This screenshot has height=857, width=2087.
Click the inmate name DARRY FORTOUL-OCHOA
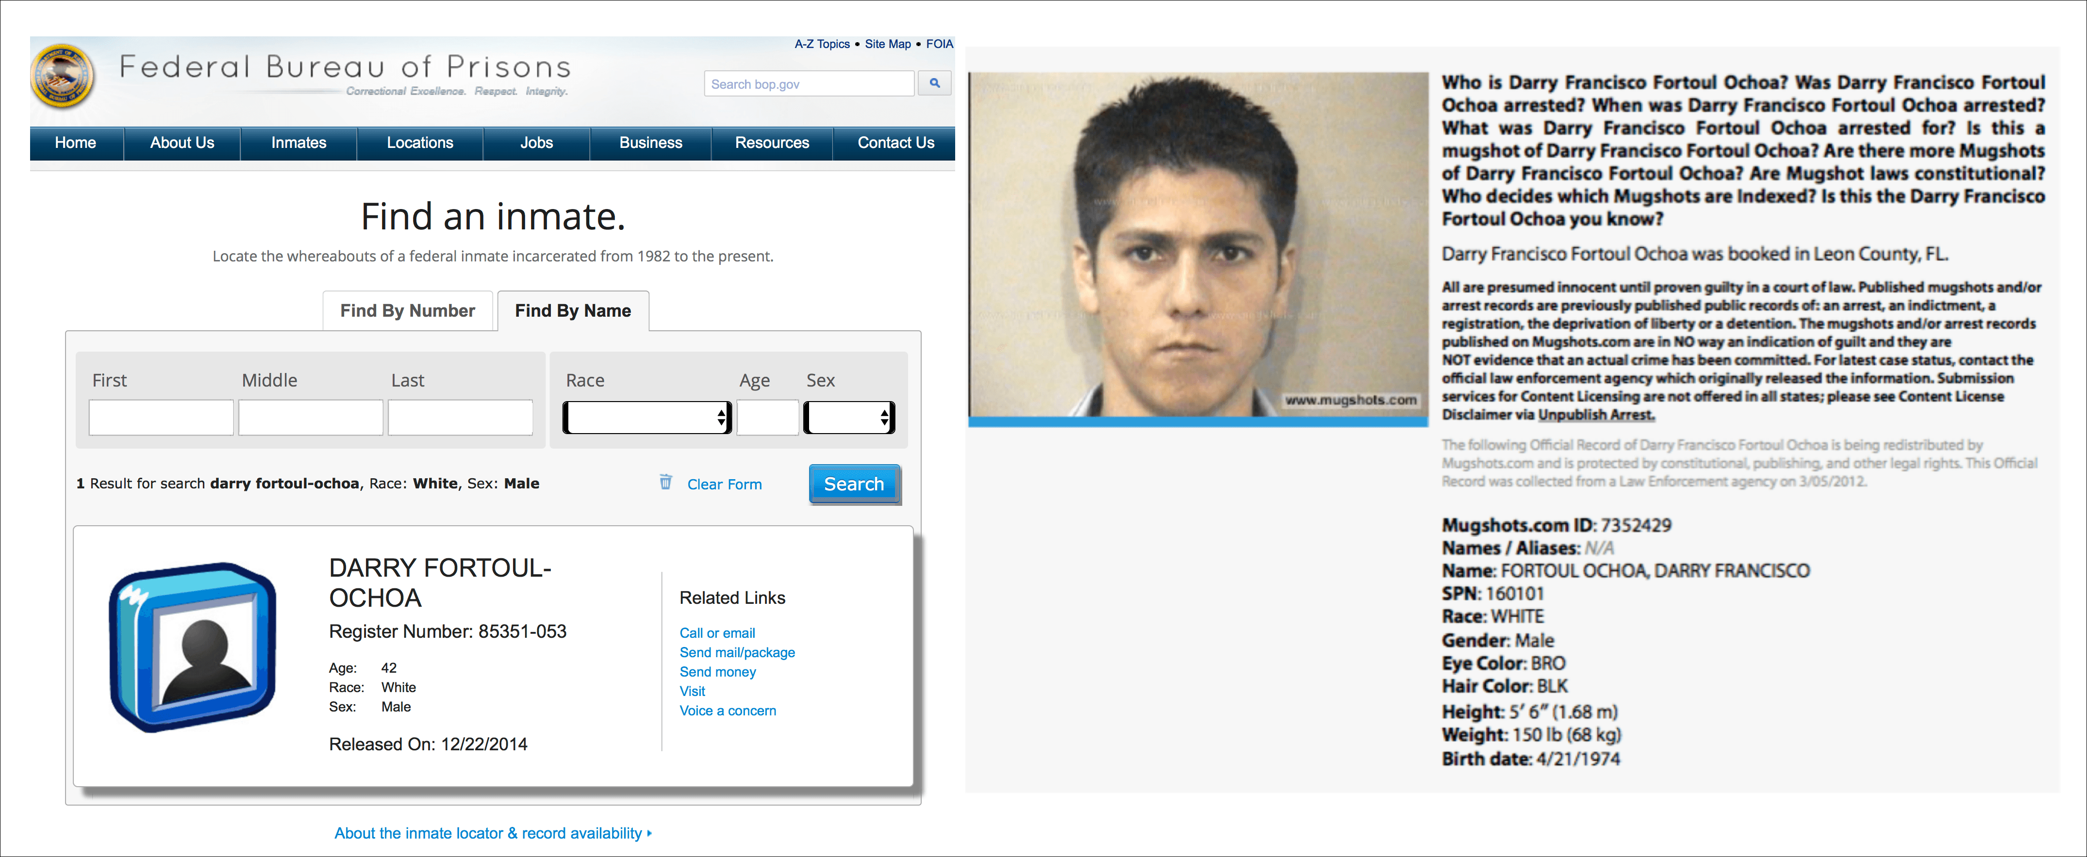pyautogui.click(x=440, y=582)
